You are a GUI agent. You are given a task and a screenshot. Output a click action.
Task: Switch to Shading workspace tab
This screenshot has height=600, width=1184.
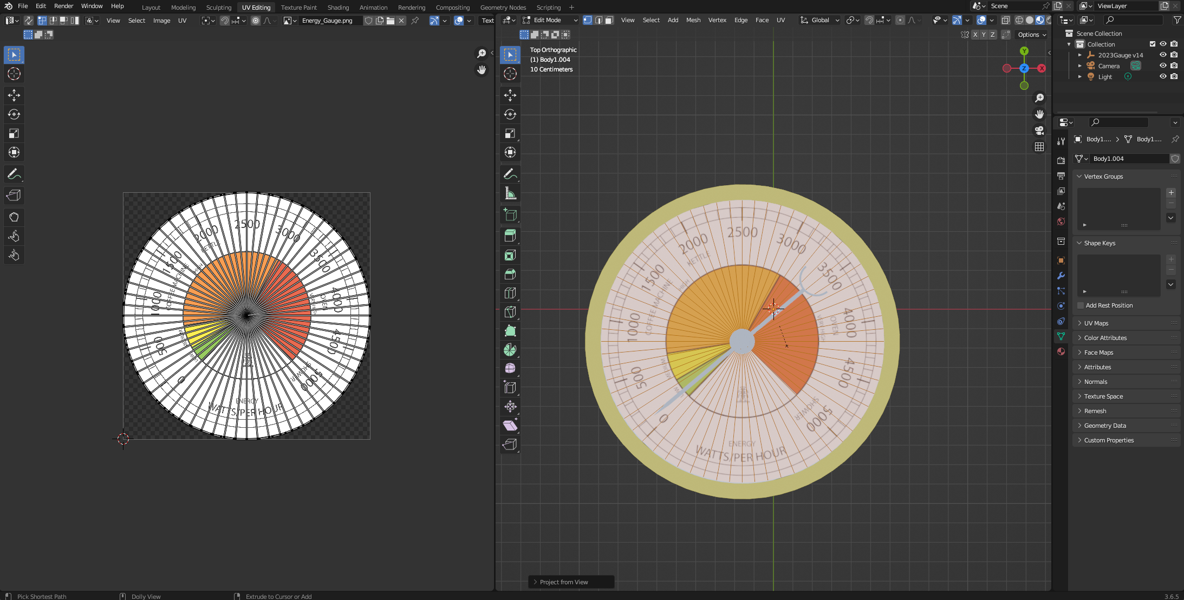pyautogui.click(x=338, y=8)
